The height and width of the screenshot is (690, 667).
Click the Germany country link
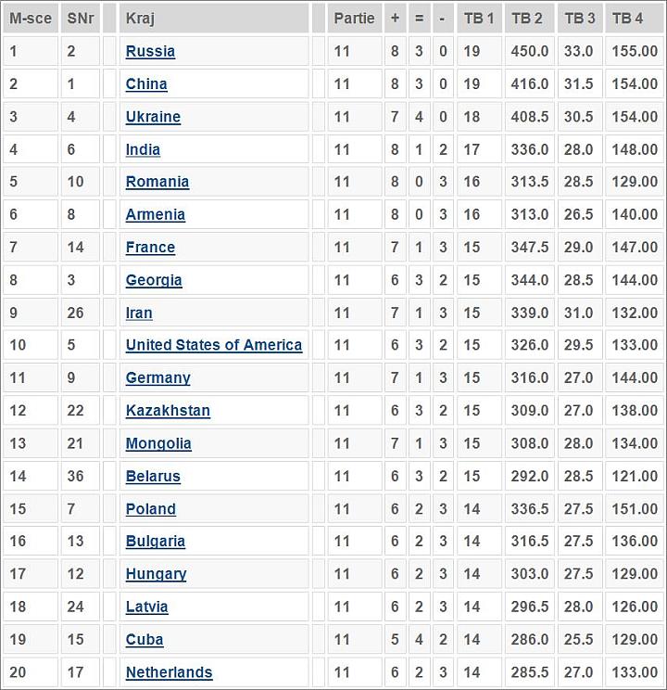pos(157,378)
